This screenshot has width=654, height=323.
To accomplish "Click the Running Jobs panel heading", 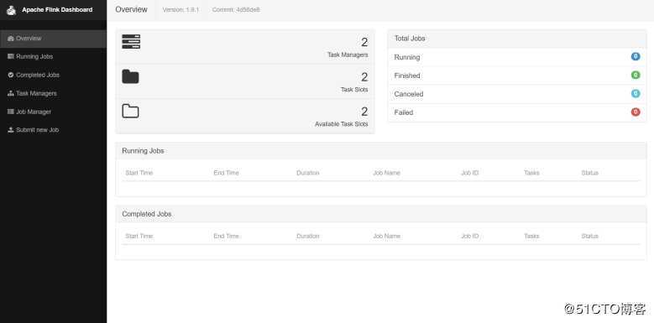I will click(143, 151).
